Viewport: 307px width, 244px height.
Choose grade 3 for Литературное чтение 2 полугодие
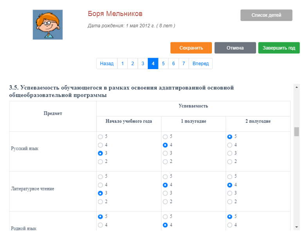point(230,194)
